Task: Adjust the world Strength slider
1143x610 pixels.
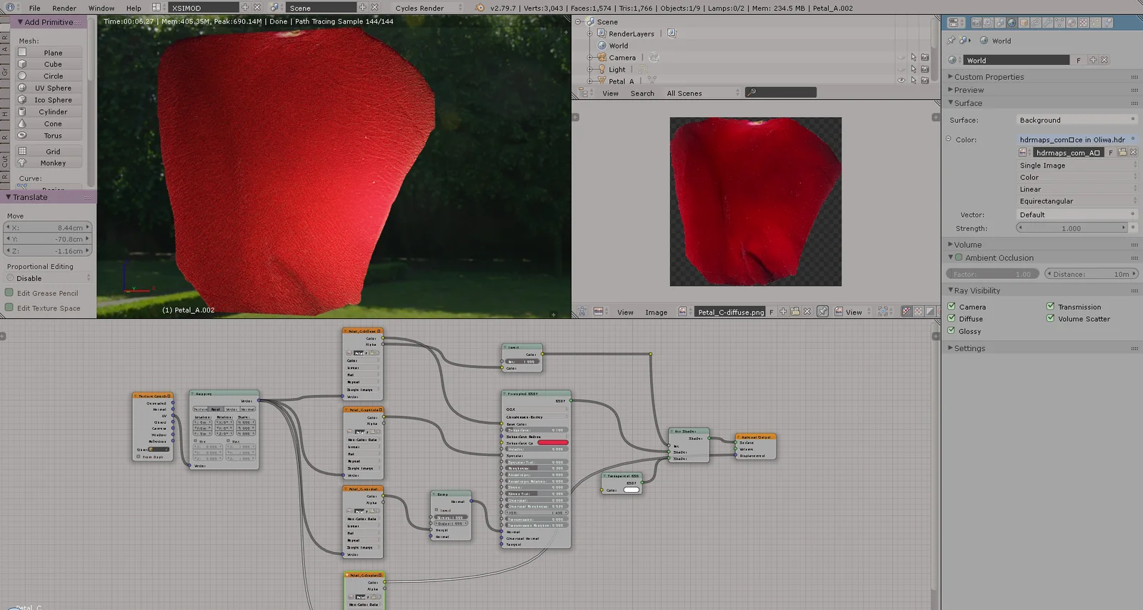Action: coord(1071,228)
